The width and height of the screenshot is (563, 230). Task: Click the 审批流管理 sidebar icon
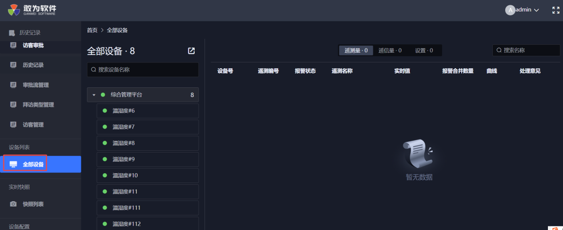point(13,85)
